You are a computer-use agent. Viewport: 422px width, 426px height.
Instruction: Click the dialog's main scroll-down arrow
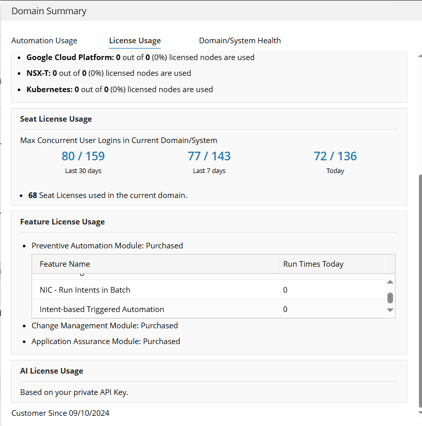419,412
